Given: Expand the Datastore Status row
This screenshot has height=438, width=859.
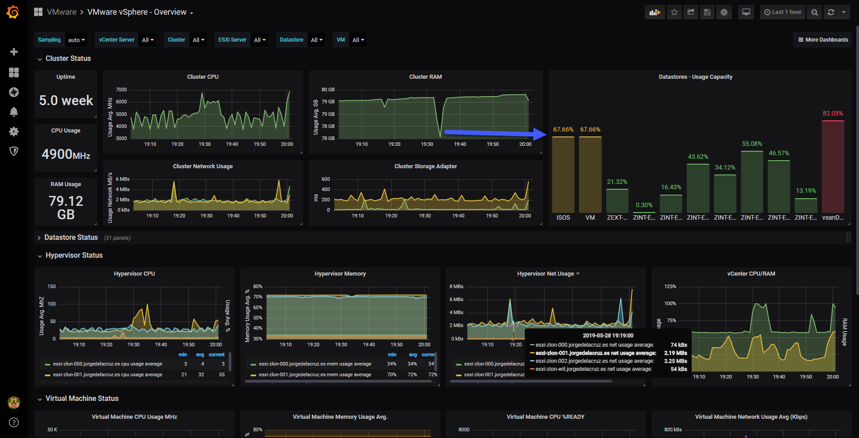Looking at the screenshot, I should click(71, 238).
